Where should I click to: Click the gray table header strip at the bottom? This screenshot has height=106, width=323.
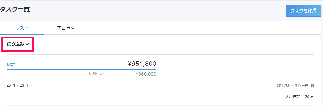[161, 105]
